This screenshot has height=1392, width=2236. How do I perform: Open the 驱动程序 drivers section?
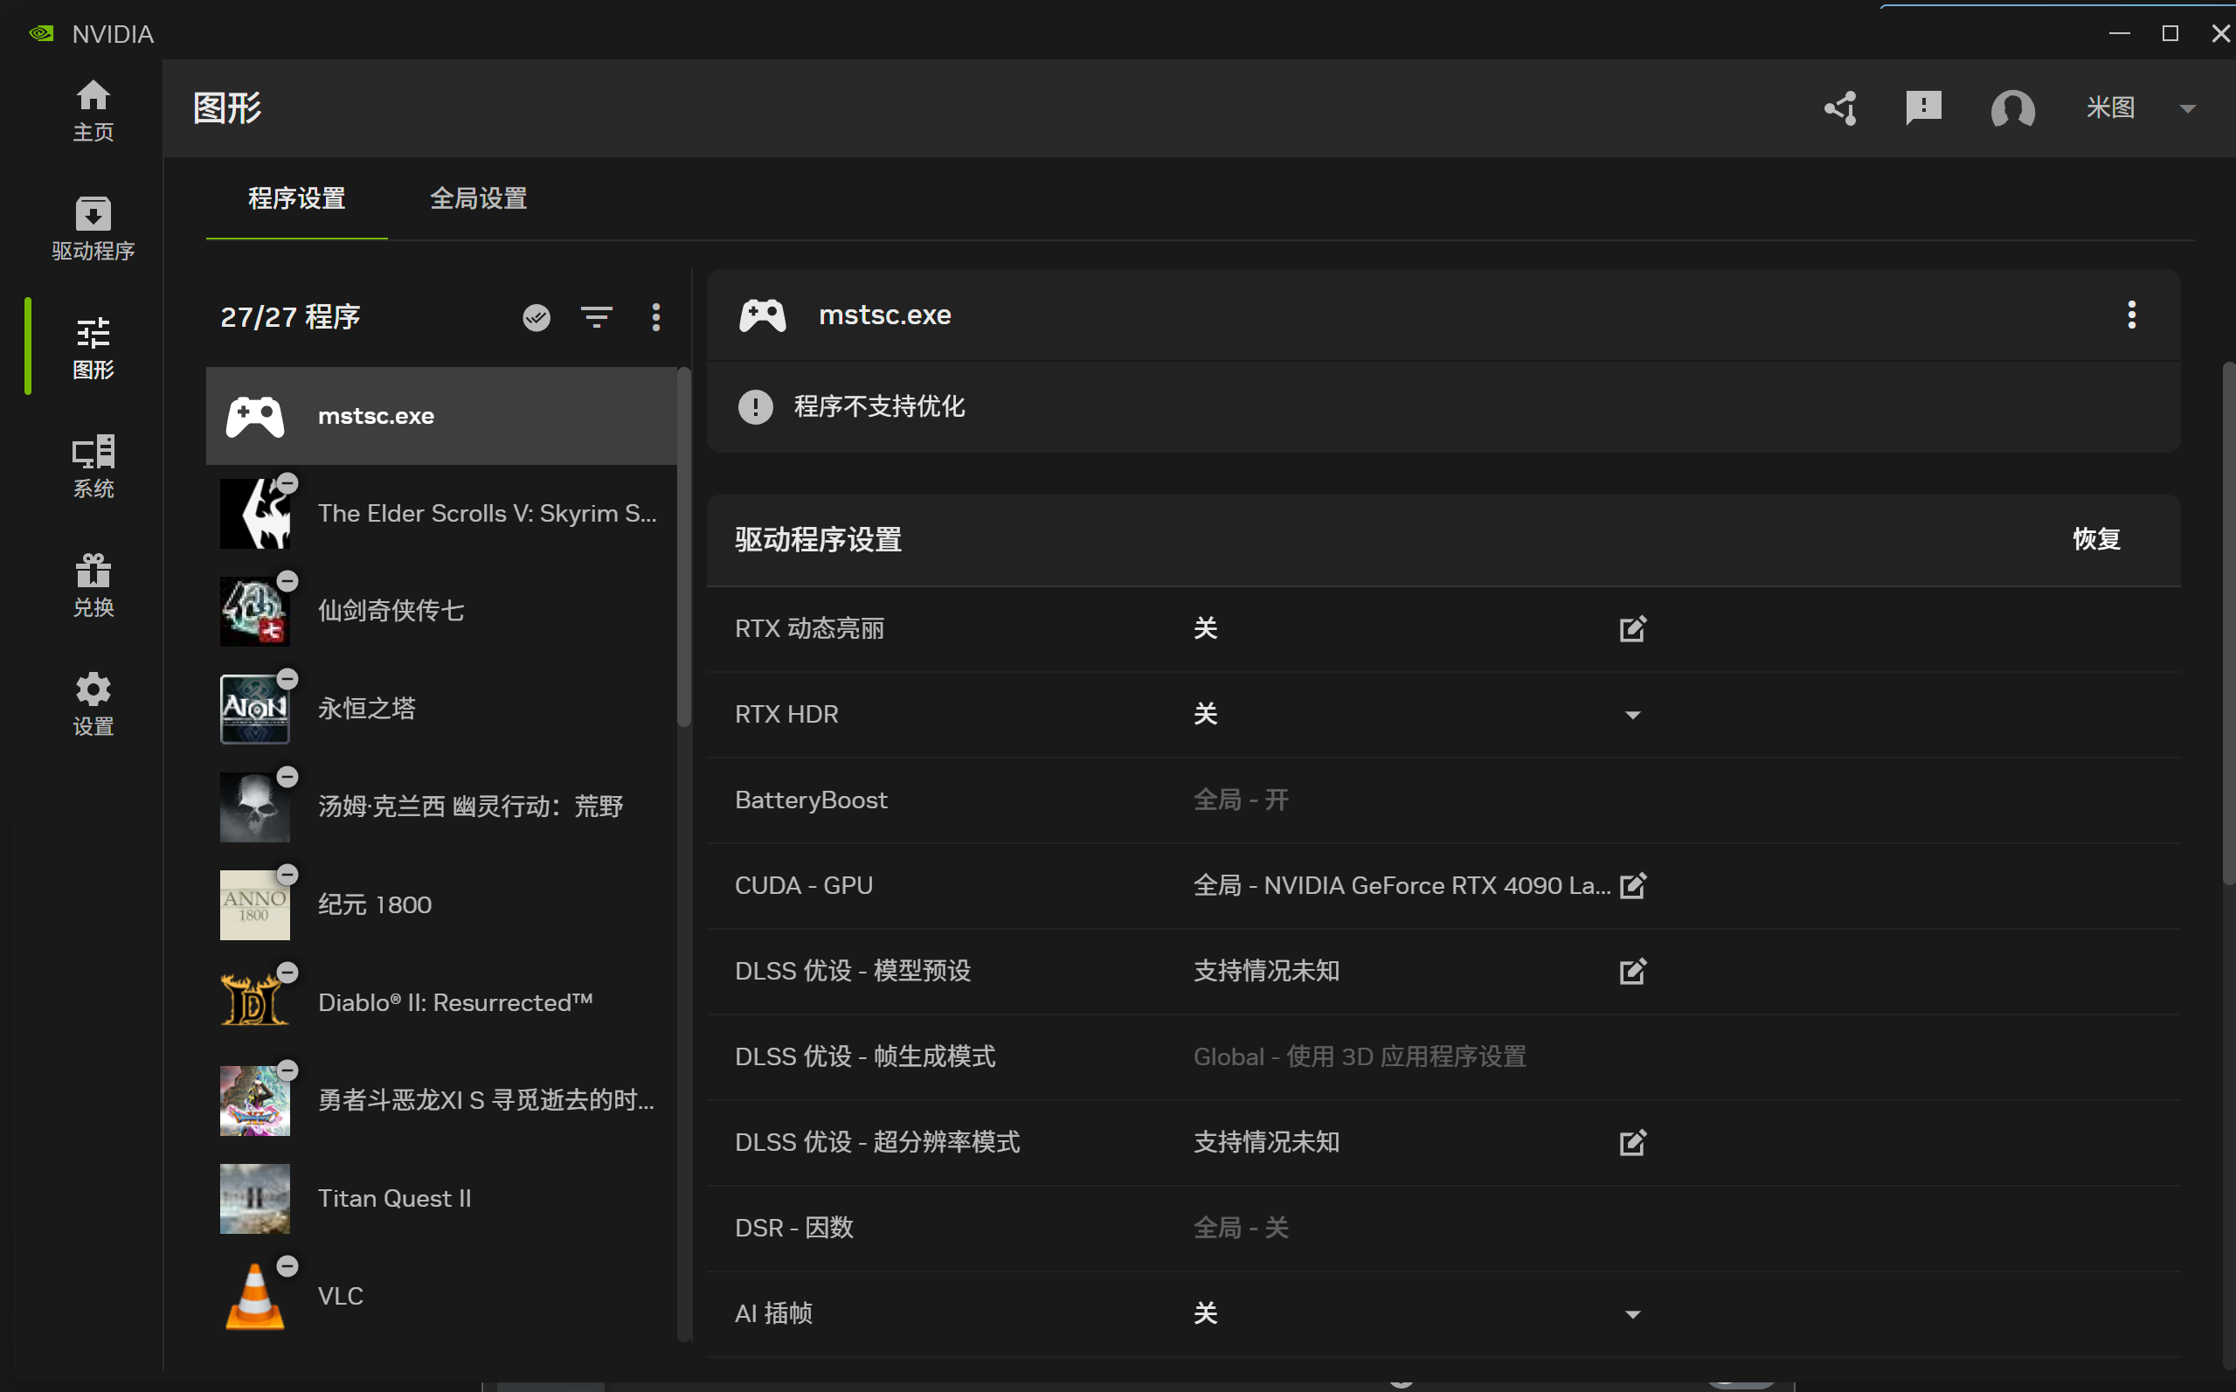point(93,229)
